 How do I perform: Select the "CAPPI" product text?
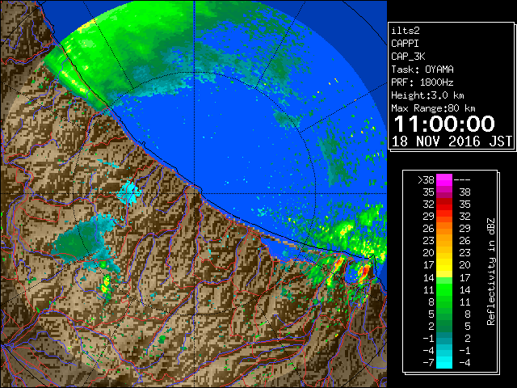(x=405, y=44)
